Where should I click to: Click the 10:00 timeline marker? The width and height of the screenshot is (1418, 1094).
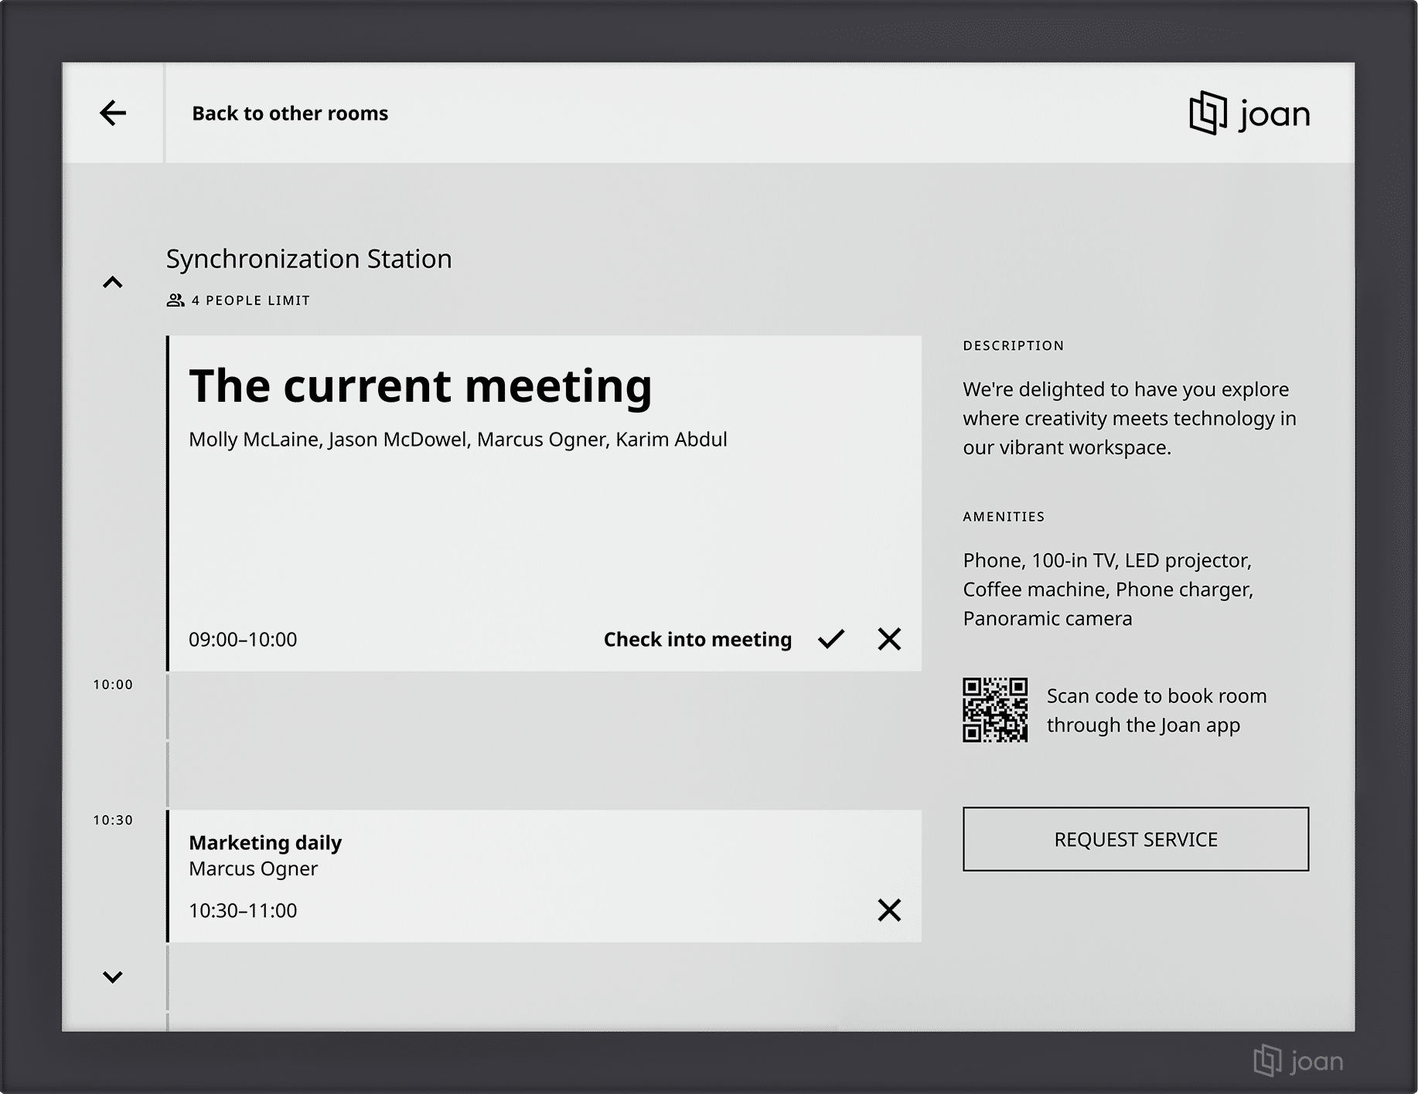pos(113,685)
